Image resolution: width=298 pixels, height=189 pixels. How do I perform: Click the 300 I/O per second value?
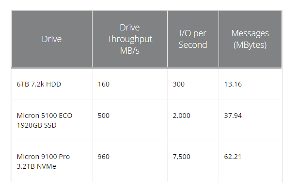click(179, 84)
